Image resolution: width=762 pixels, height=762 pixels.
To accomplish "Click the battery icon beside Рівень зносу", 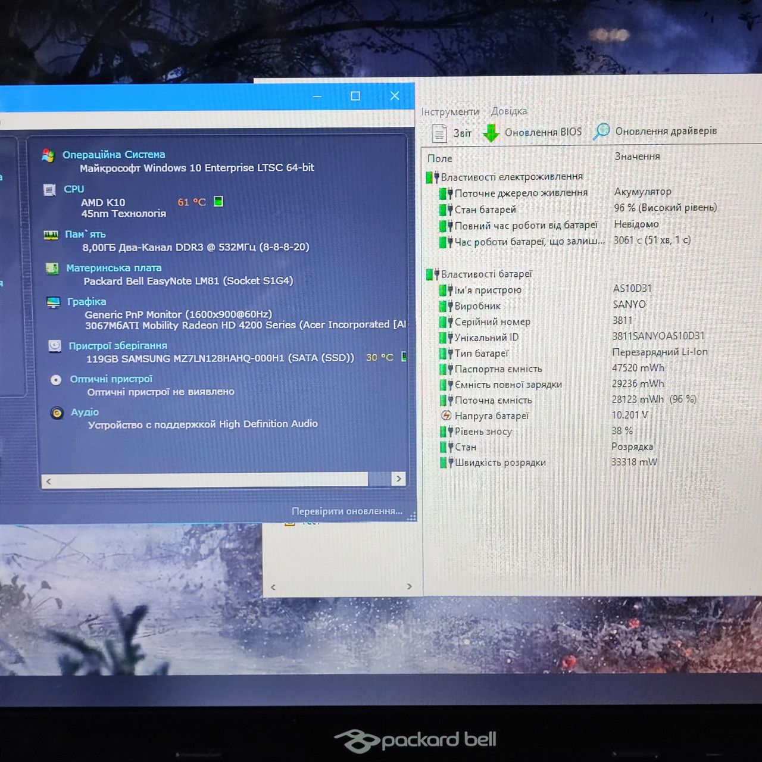I will (x=446, y=432).
